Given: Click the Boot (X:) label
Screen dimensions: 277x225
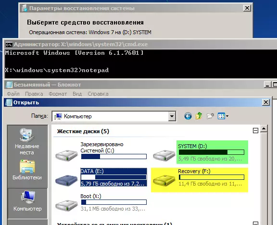Looking at the screenshot, I should [91, 196].
